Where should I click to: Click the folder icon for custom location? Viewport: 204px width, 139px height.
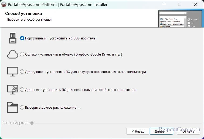click(x=12, y=107)
